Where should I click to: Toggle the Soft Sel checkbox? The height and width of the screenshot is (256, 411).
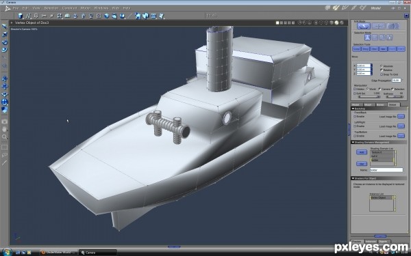[355, 94]
